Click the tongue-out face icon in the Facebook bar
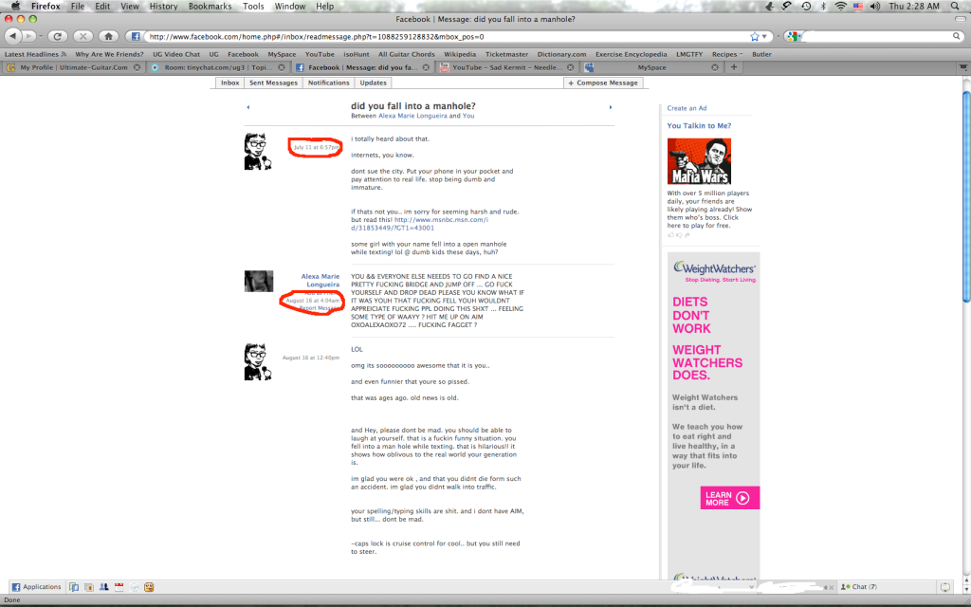This screenshot has width=971, height=607. click(x=149, y=586)
